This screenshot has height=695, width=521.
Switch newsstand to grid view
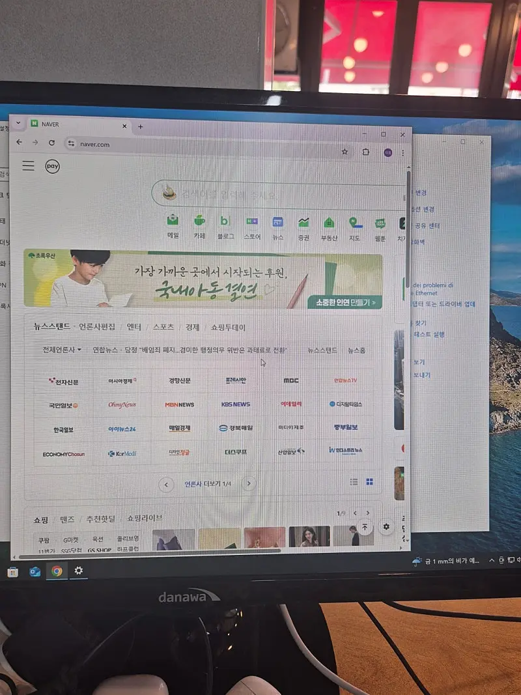click(x=370, y=482)
